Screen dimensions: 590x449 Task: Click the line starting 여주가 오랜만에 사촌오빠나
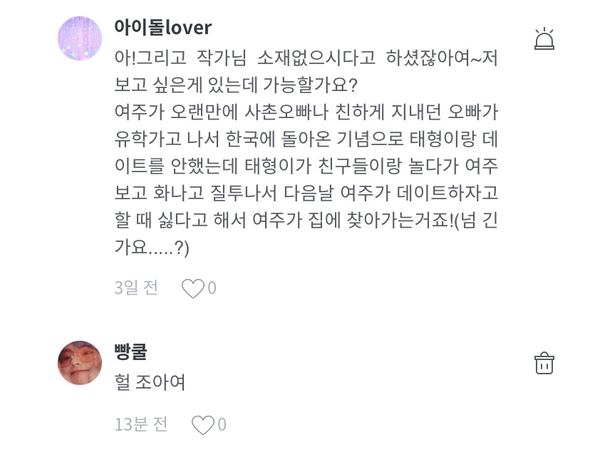tap(306, 112)
